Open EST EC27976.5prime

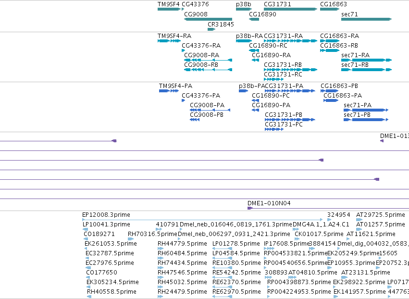110,263
